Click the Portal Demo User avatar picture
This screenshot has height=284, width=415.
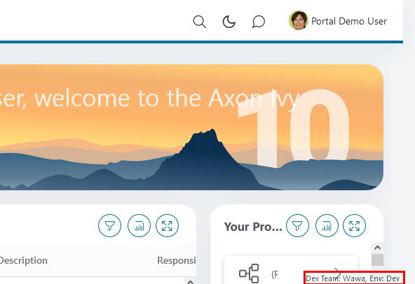click(x=299, y=20)
